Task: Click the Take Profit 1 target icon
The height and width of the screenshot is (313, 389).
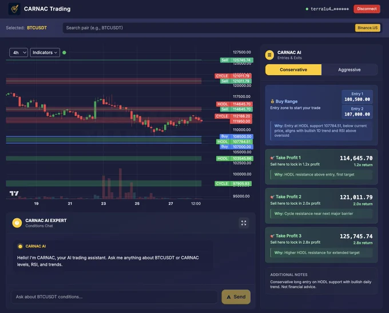Action: pos(272,157)
